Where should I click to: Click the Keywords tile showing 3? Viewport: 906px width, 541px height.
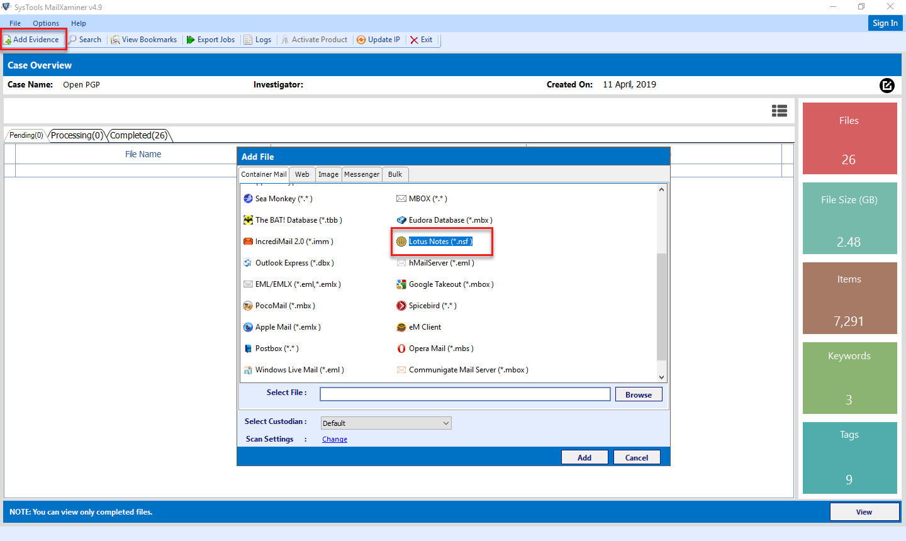(x=849, y=378)
